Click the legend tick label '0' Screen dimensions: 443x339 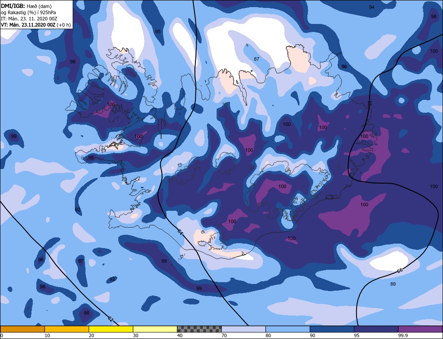pos(2,335)
